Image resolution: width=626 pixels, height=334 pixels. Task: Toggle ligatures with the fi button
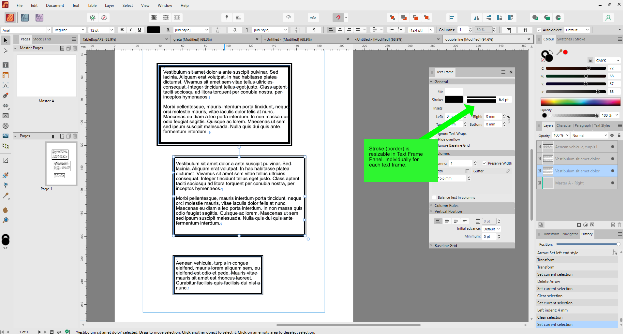tap(525, 30)
